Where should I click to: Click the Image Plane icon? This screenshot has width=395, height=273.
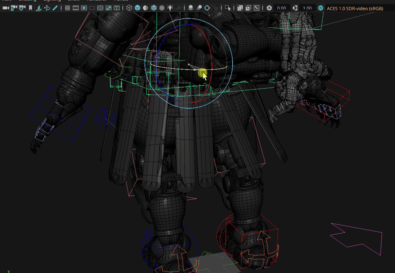(39, 8)
